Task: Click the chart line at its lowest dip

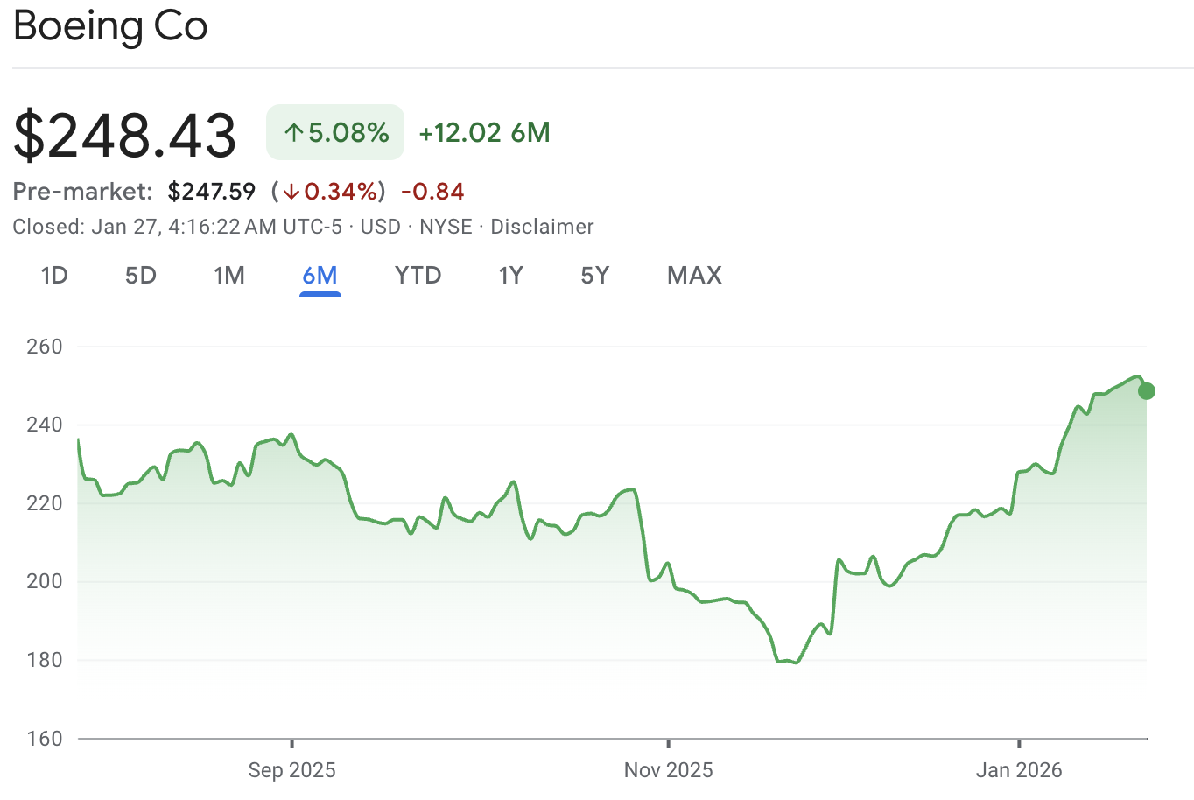Action: (x=792, y=663)
